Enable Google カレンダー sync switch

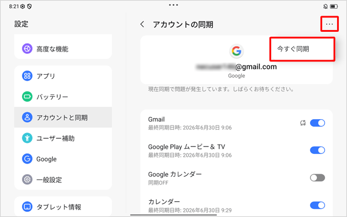318,178
